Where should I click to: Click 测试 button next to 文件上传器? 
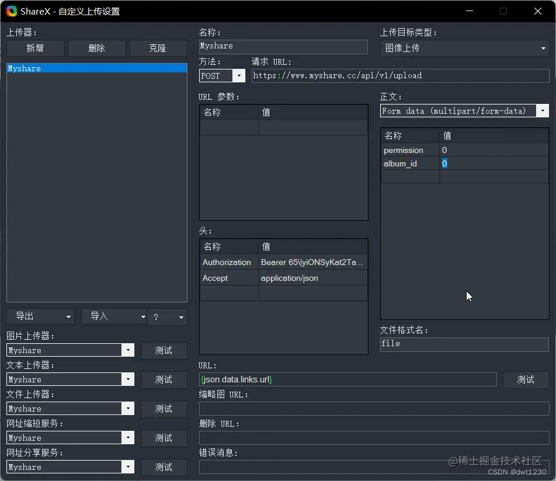[164, 409]
